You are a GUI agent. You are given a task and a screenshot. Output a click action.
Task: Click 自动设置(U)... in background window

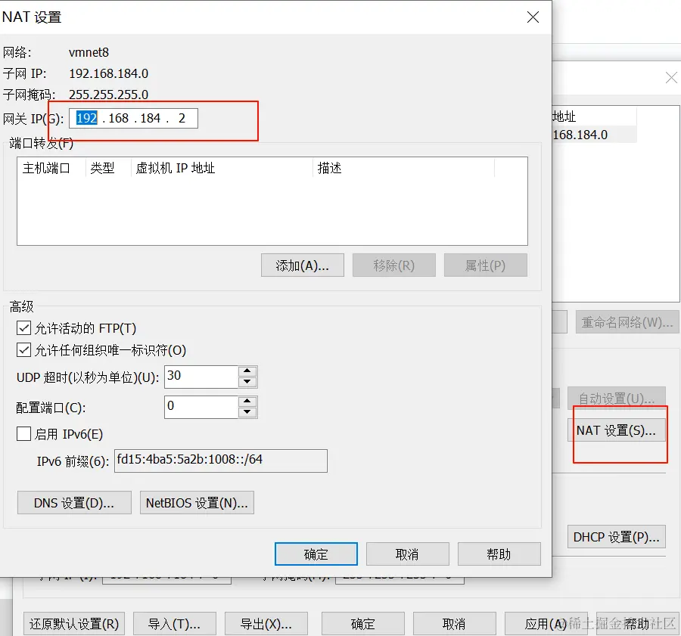click(x=616, y=398)
